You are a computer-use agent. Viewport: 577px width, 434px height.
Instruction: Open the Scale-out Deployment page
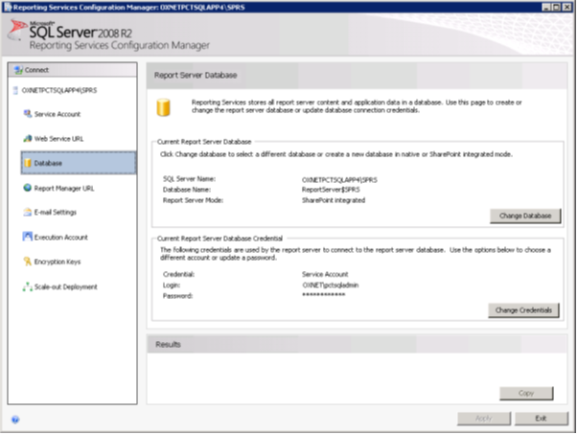pos(66,286)
